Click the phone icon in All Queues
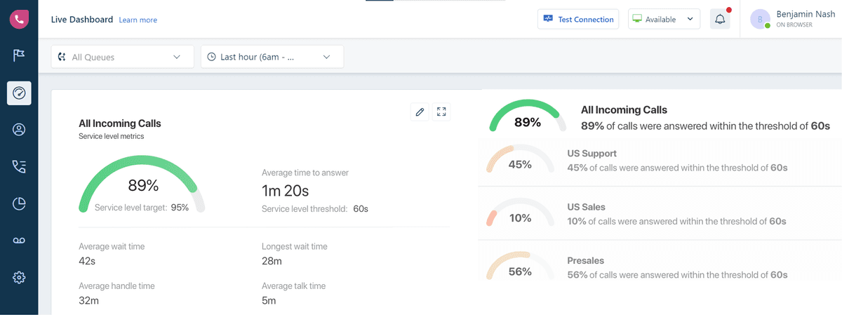This screenshot has width=842, height=315. pos(62,58)
